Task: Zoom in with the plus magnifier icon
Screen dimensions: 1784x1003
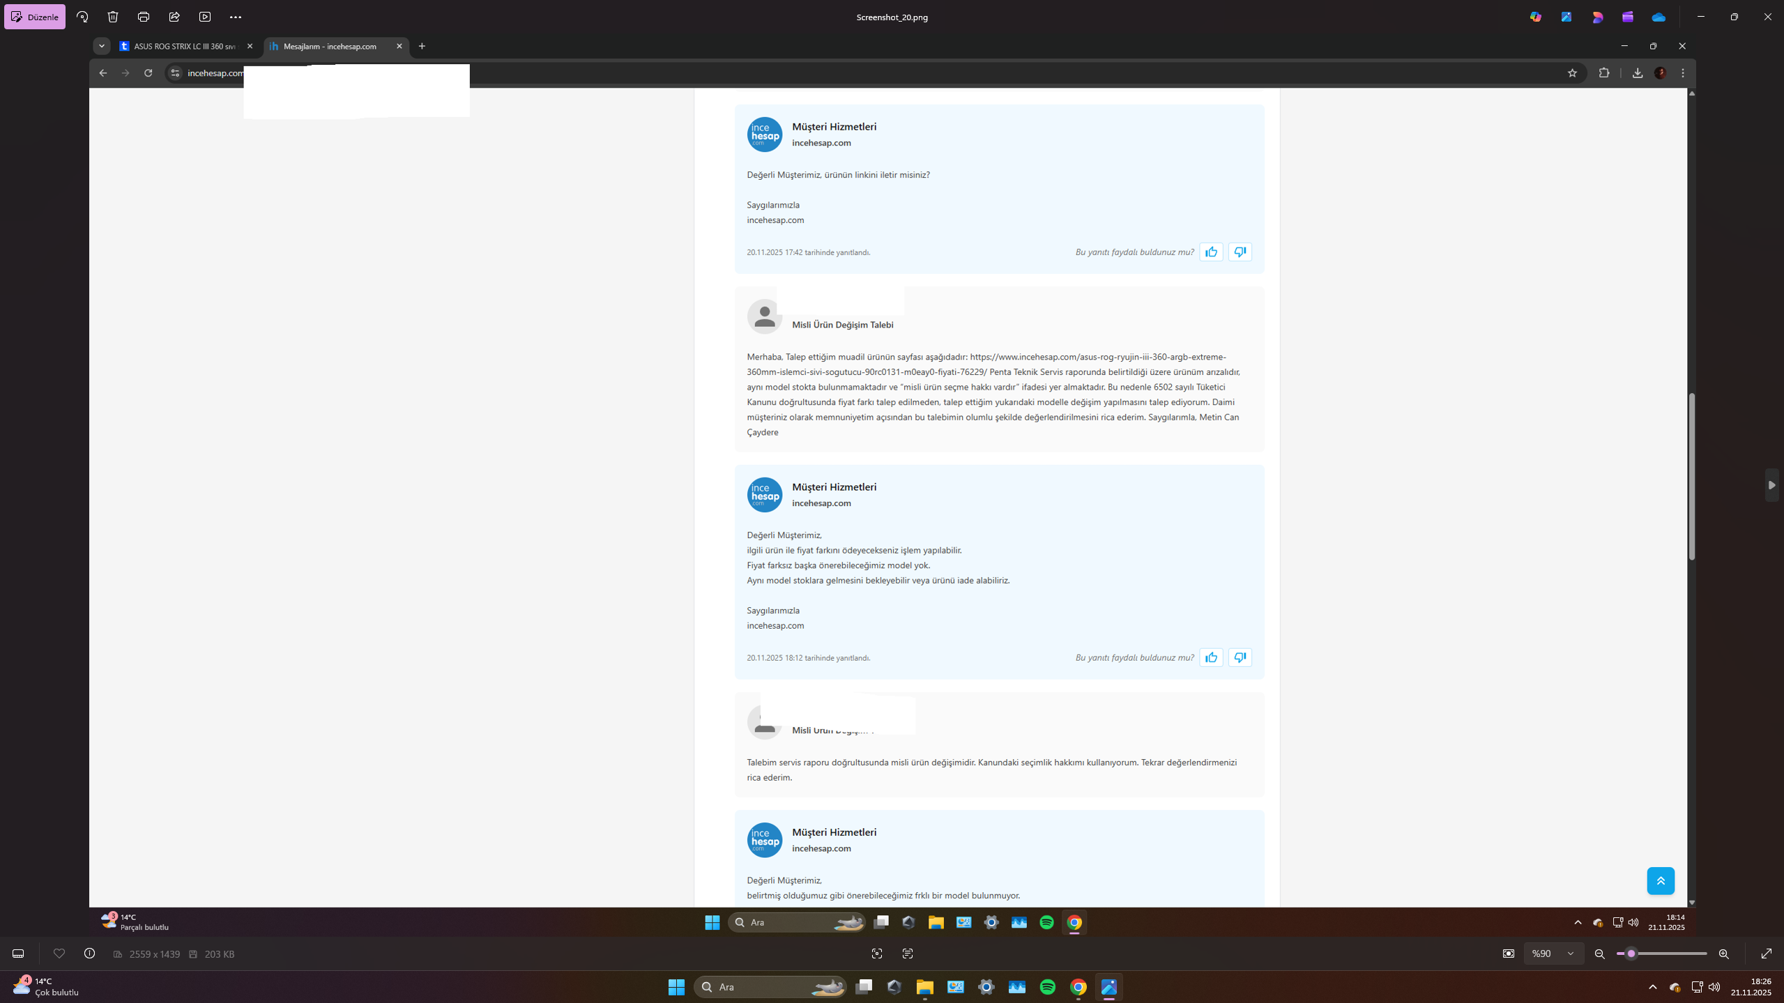Action: coord(1724,954)
